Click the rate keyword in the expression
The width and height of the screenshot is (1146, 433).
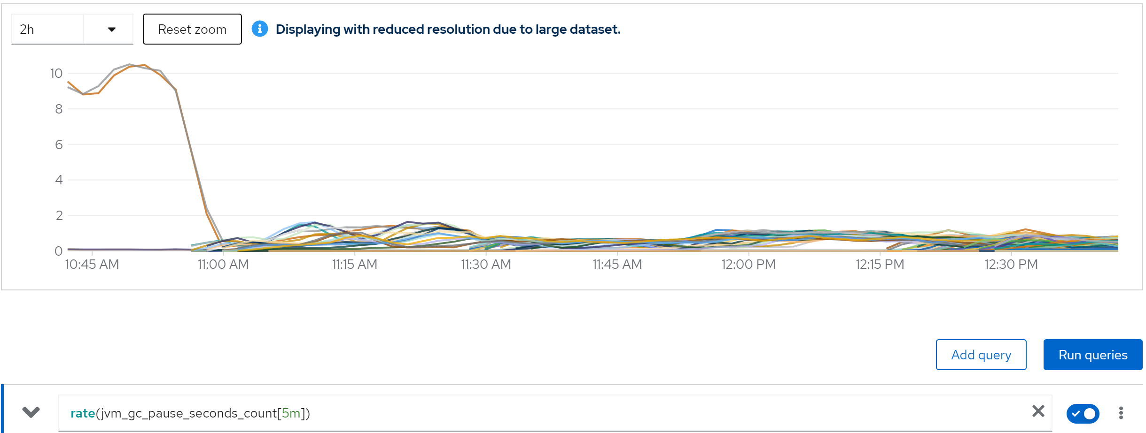pos(83,413)
